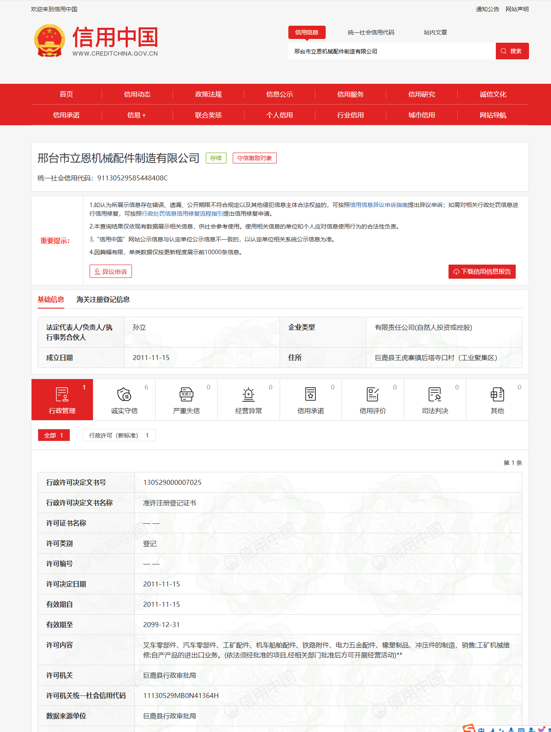Open the 经营异常 alarm icon category
The image size is (551, 732).
point(249,399)
